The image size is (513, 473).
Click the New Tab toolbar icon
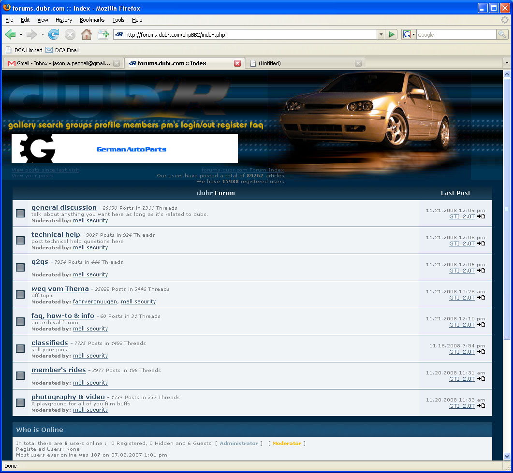pos(103,34)
